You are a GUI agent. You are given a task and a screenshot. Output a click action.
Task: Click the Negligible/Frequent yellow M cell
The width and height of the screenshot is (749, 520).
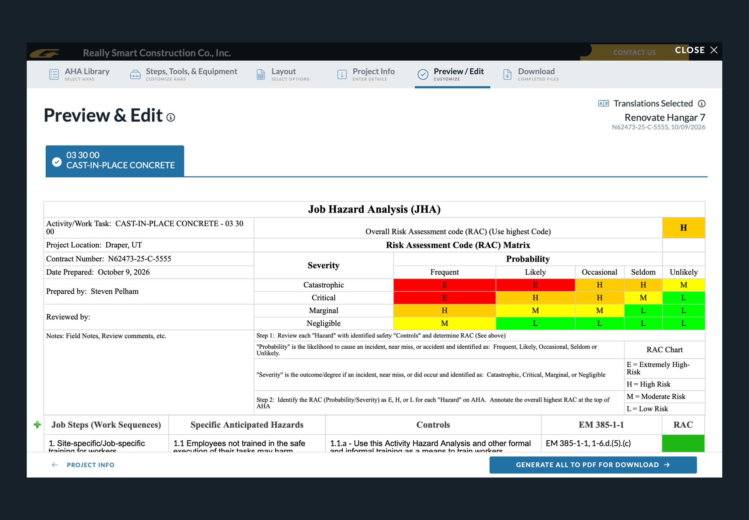click(445, 323)
